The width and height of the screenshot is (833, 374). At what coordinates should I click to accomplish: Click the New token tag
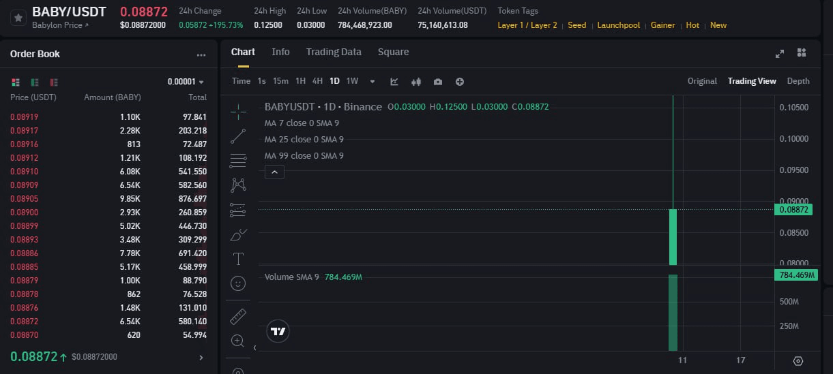[x=718, y=25]
